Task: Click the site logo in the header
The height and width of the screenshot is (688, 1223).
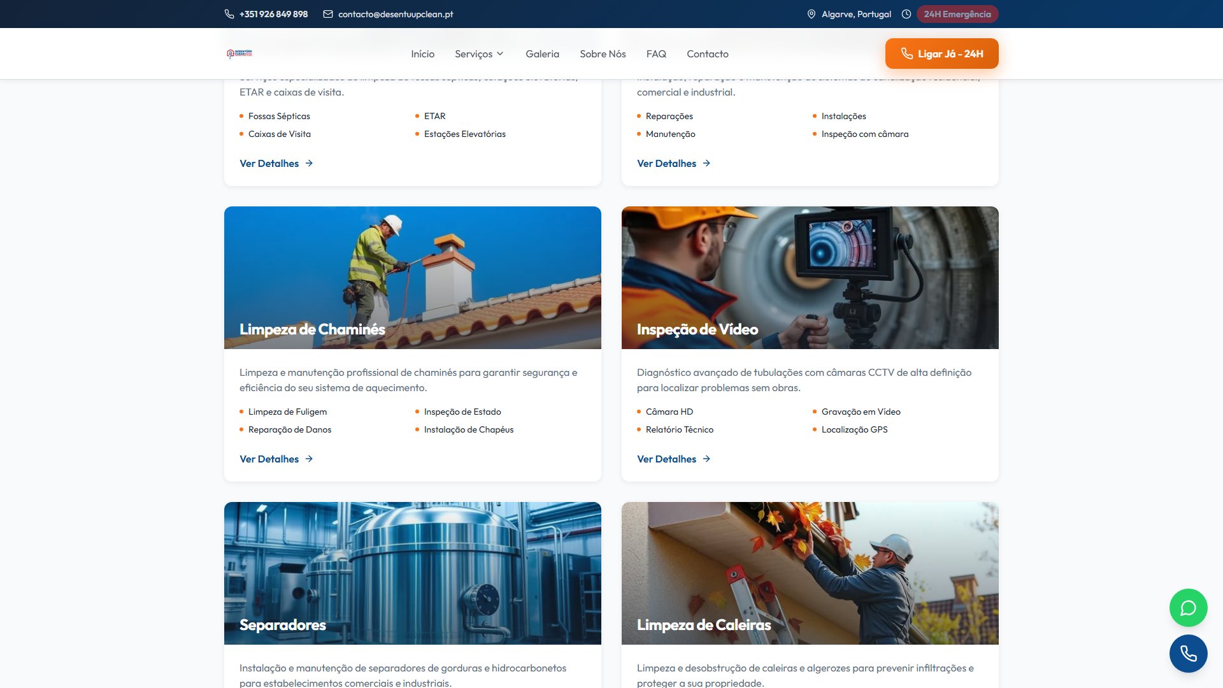Action: [x=240, y=54]
